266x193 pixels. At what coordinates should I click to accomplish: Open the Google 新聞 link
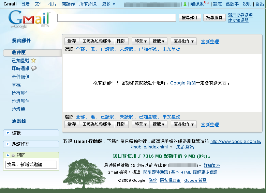coord(183,83)
